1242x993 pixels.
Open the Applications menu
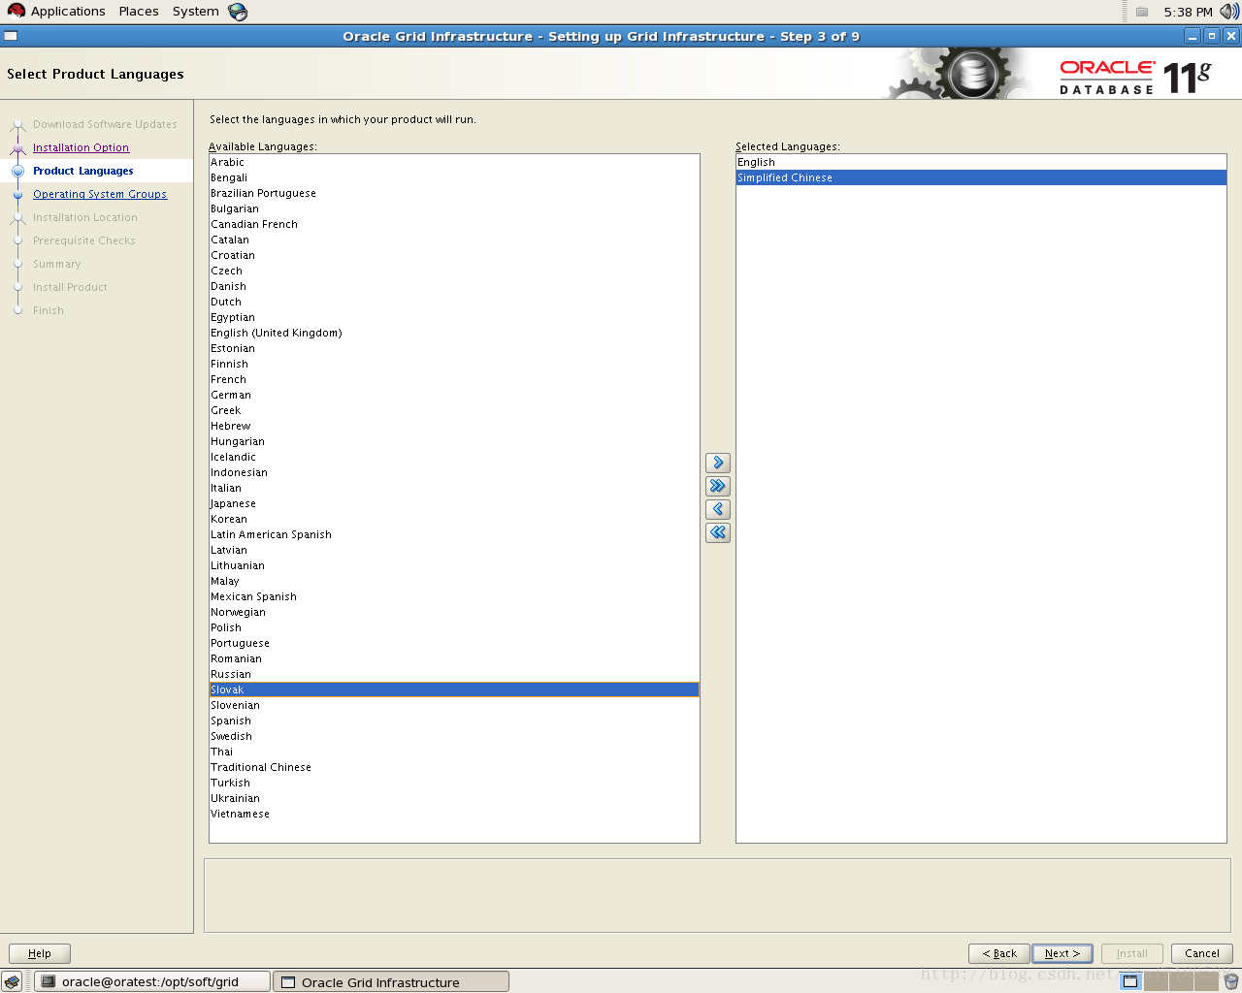[x=57, y=12]
